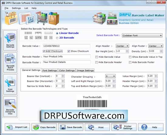
Task: Click the Barcode Footer input field
Action: point(66,62)
